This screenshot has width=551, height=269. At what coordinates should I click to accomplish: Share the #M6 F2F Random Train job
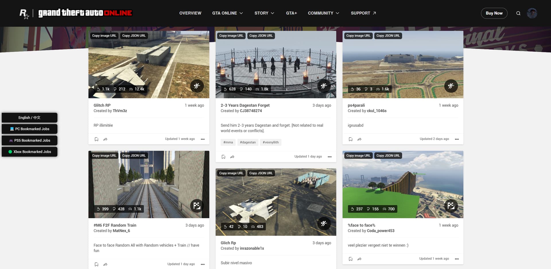pos(105,264)
